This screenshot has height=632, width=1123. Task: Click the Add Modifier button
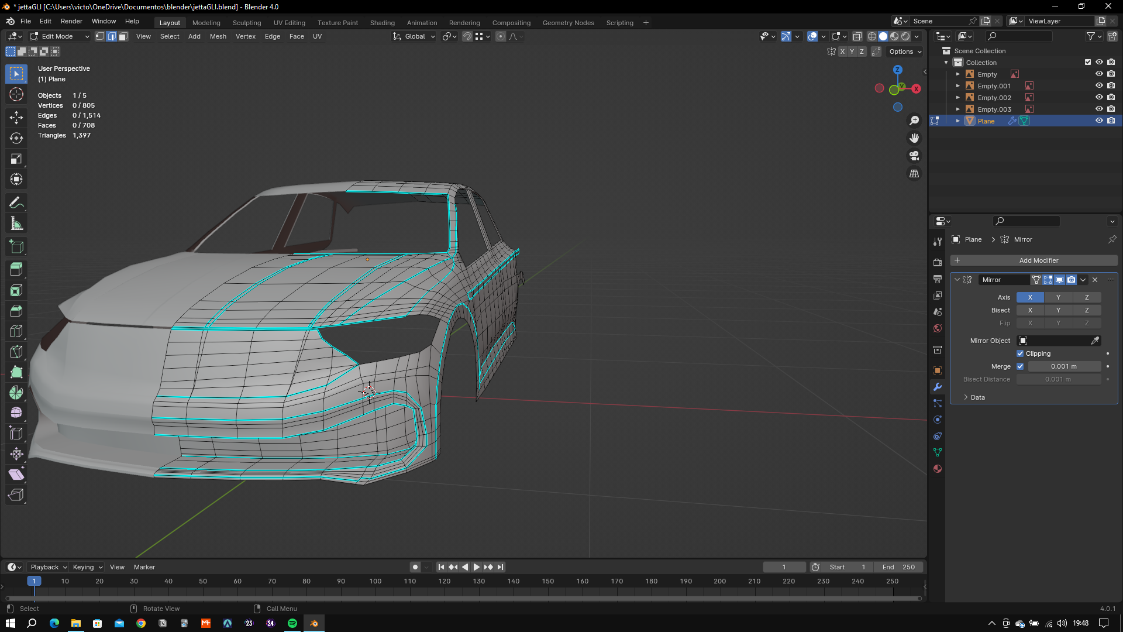point(1034,260)
